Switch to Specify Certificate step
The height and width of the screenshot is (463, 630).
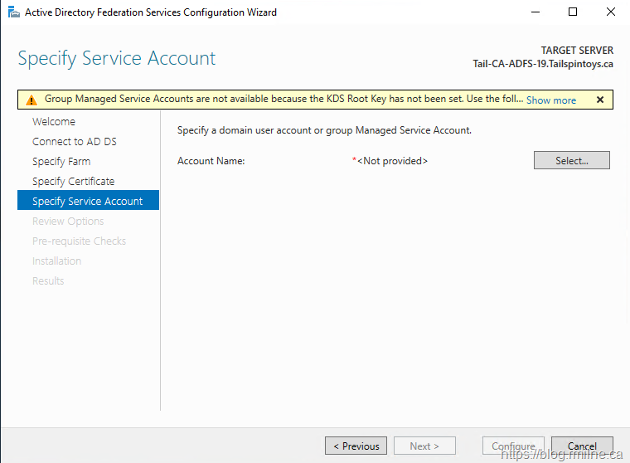[74, 182]
